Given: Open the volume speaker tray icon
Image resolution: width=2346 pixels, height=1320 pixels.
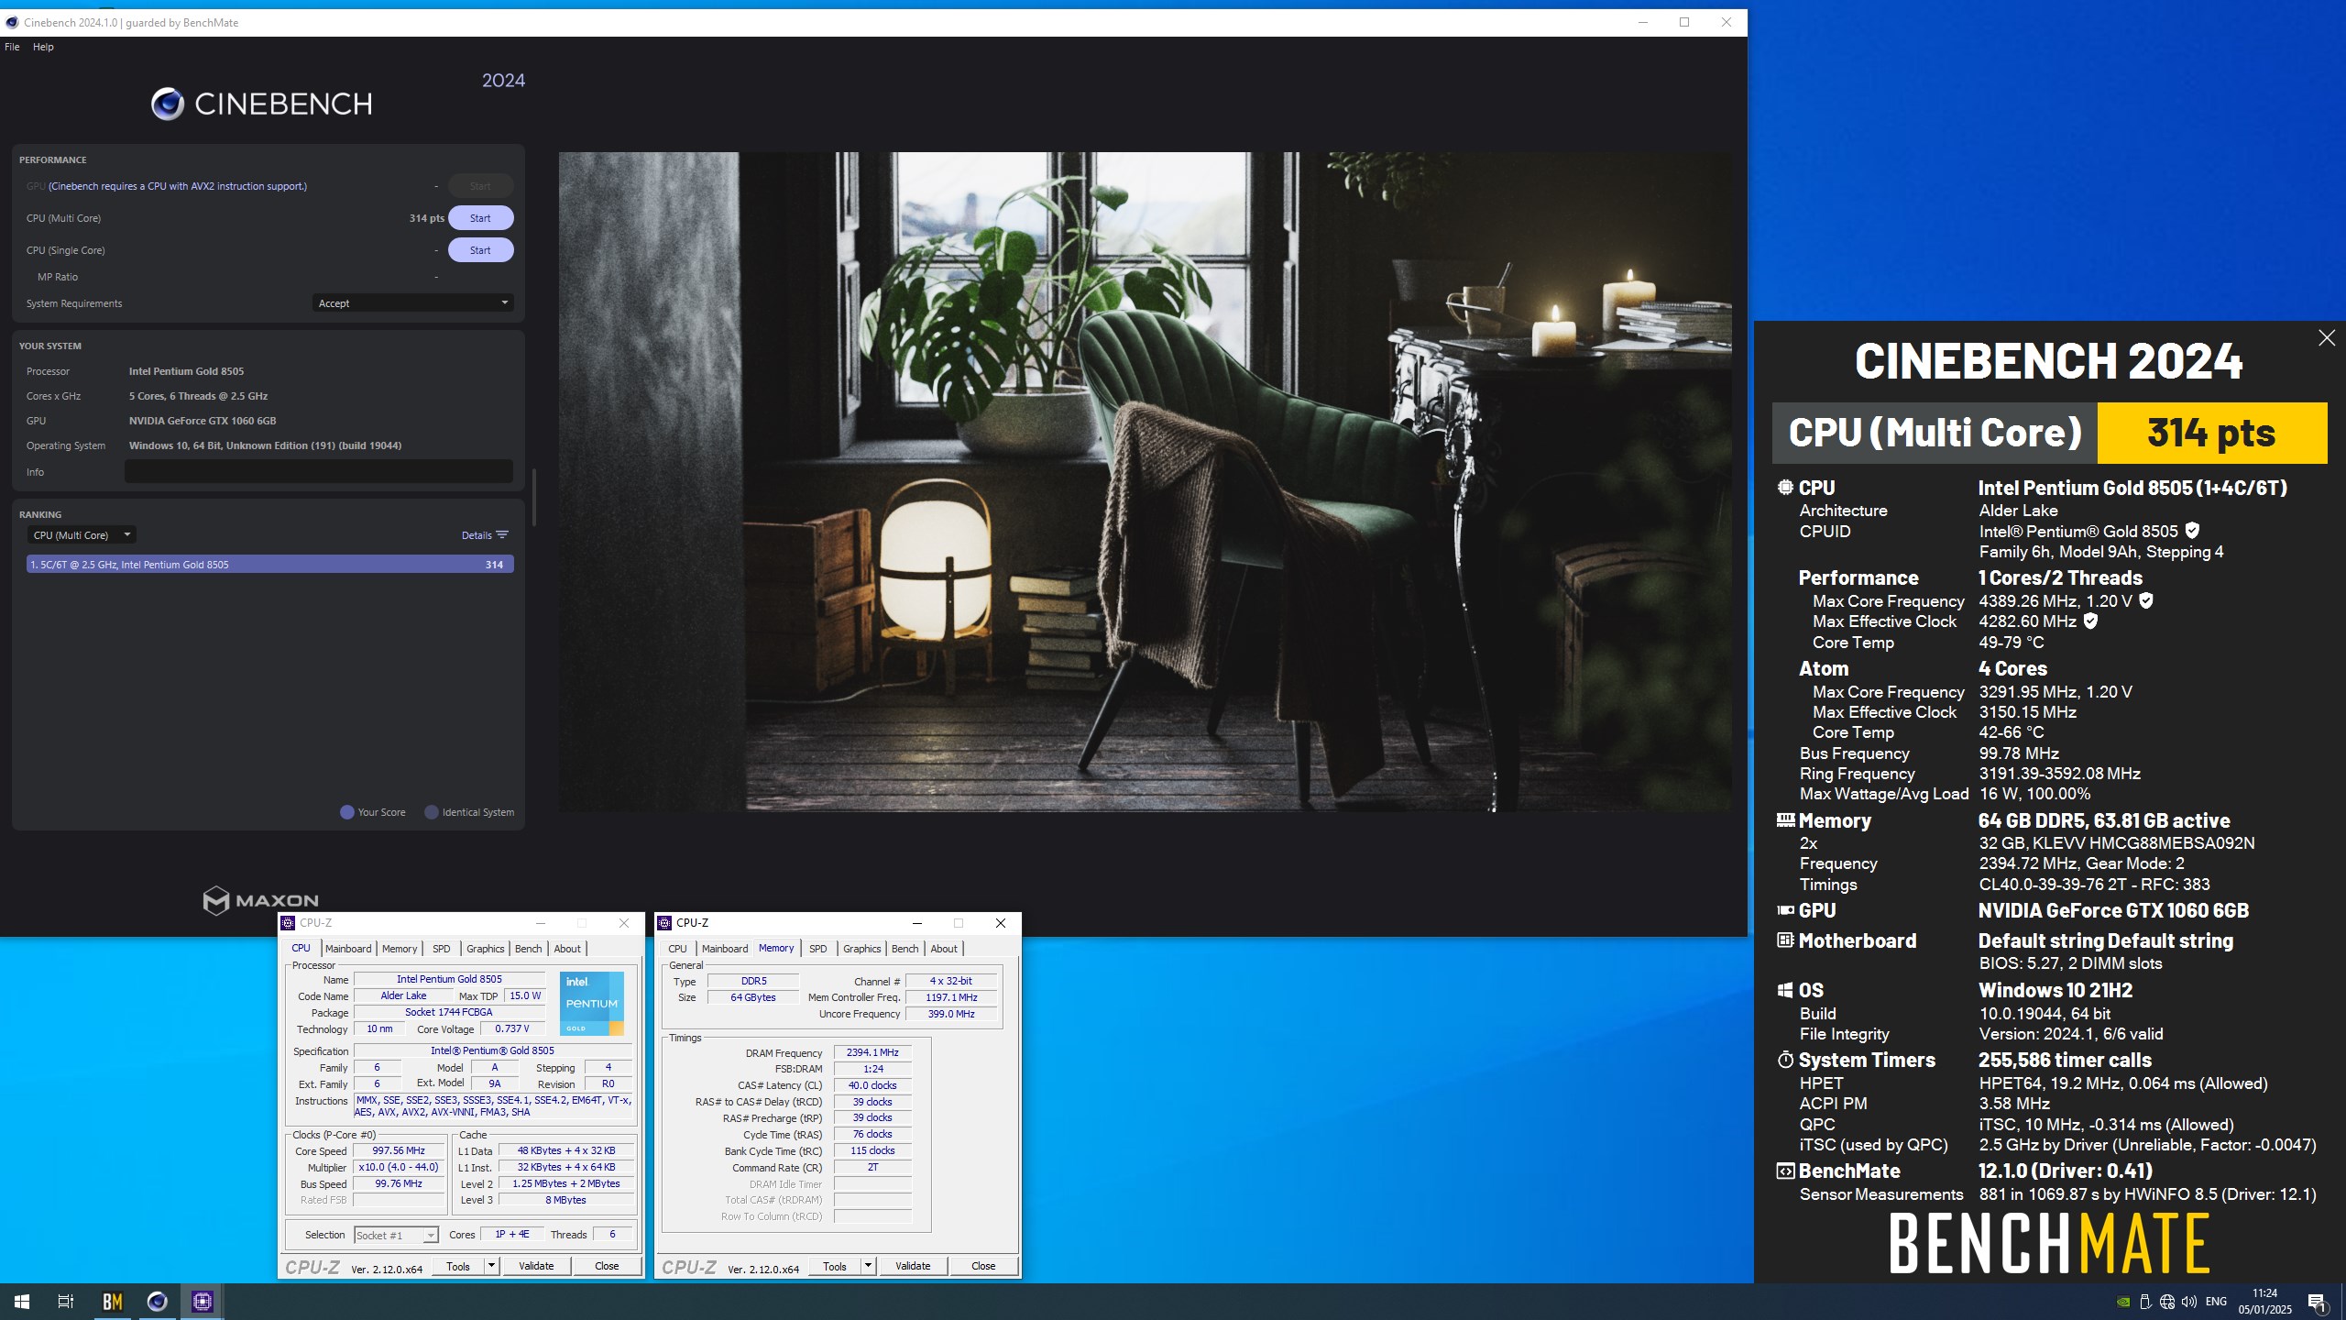Looking at the screenshot, I should coord(2189,1302).
